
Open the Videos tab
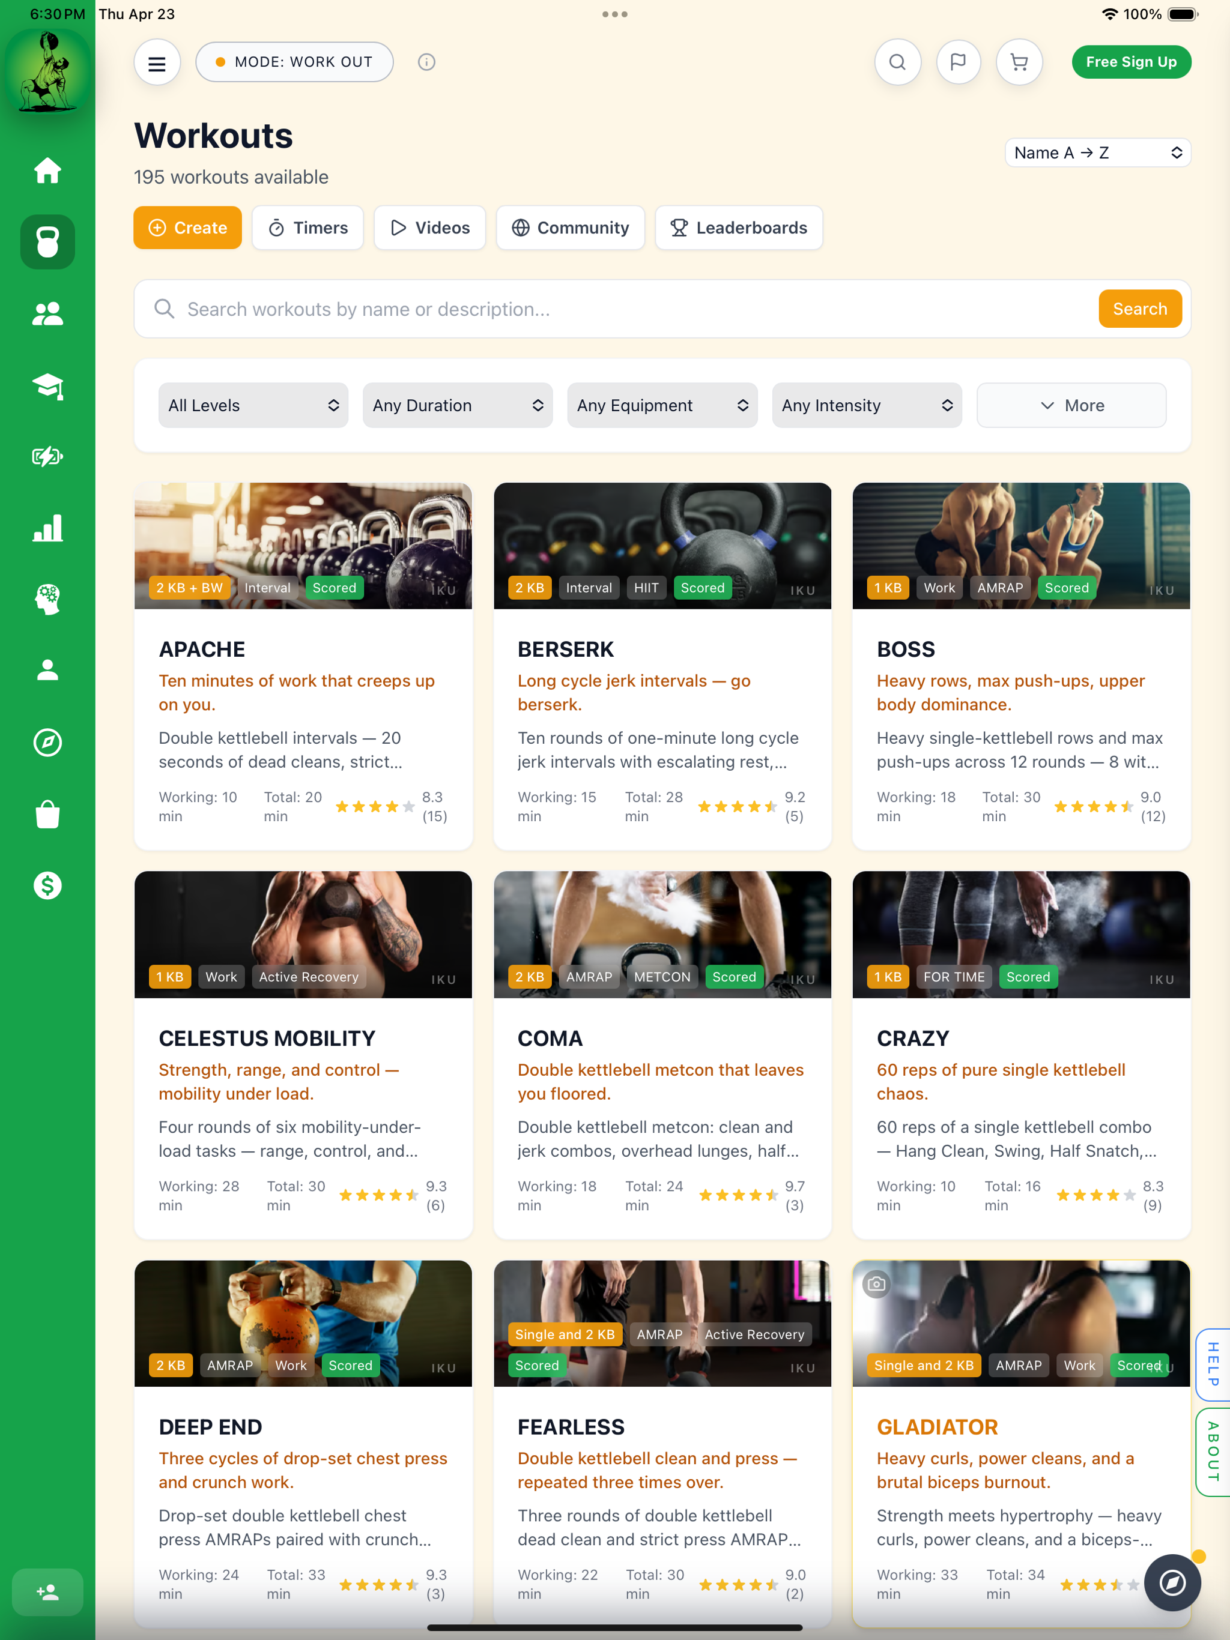[x=429, y=228]
